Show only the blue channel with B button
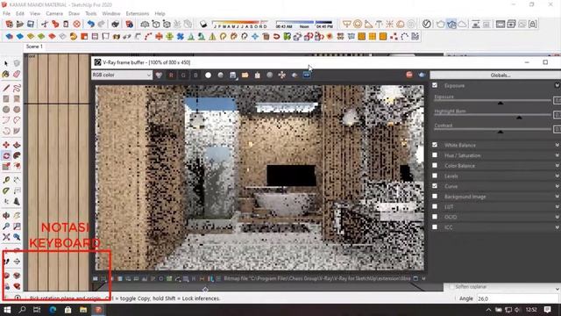 click(195, 75)
